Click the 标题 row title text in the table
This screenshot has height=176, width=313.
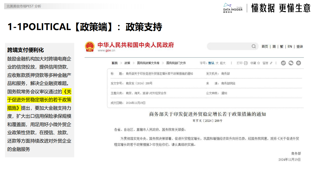click(x=159, y=74)
